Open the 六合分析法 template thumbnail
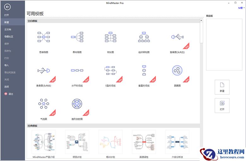 click(177, 142)
